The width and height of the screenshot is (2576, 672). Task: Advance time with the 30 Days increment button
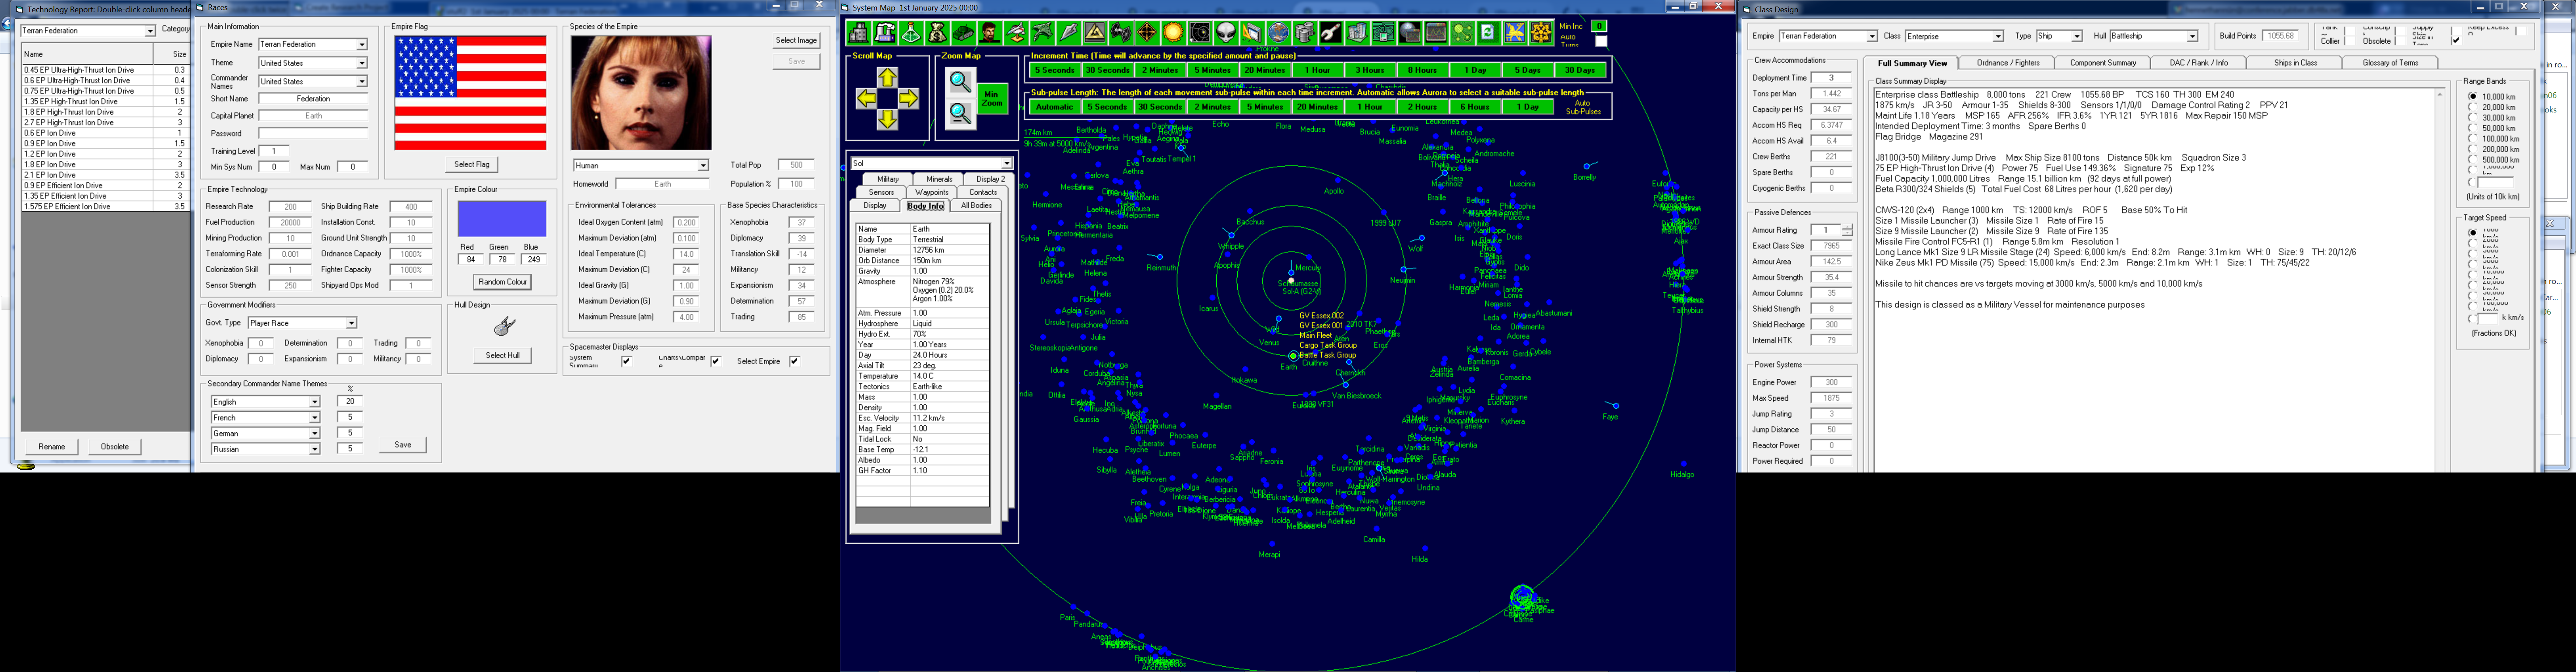1580,71
